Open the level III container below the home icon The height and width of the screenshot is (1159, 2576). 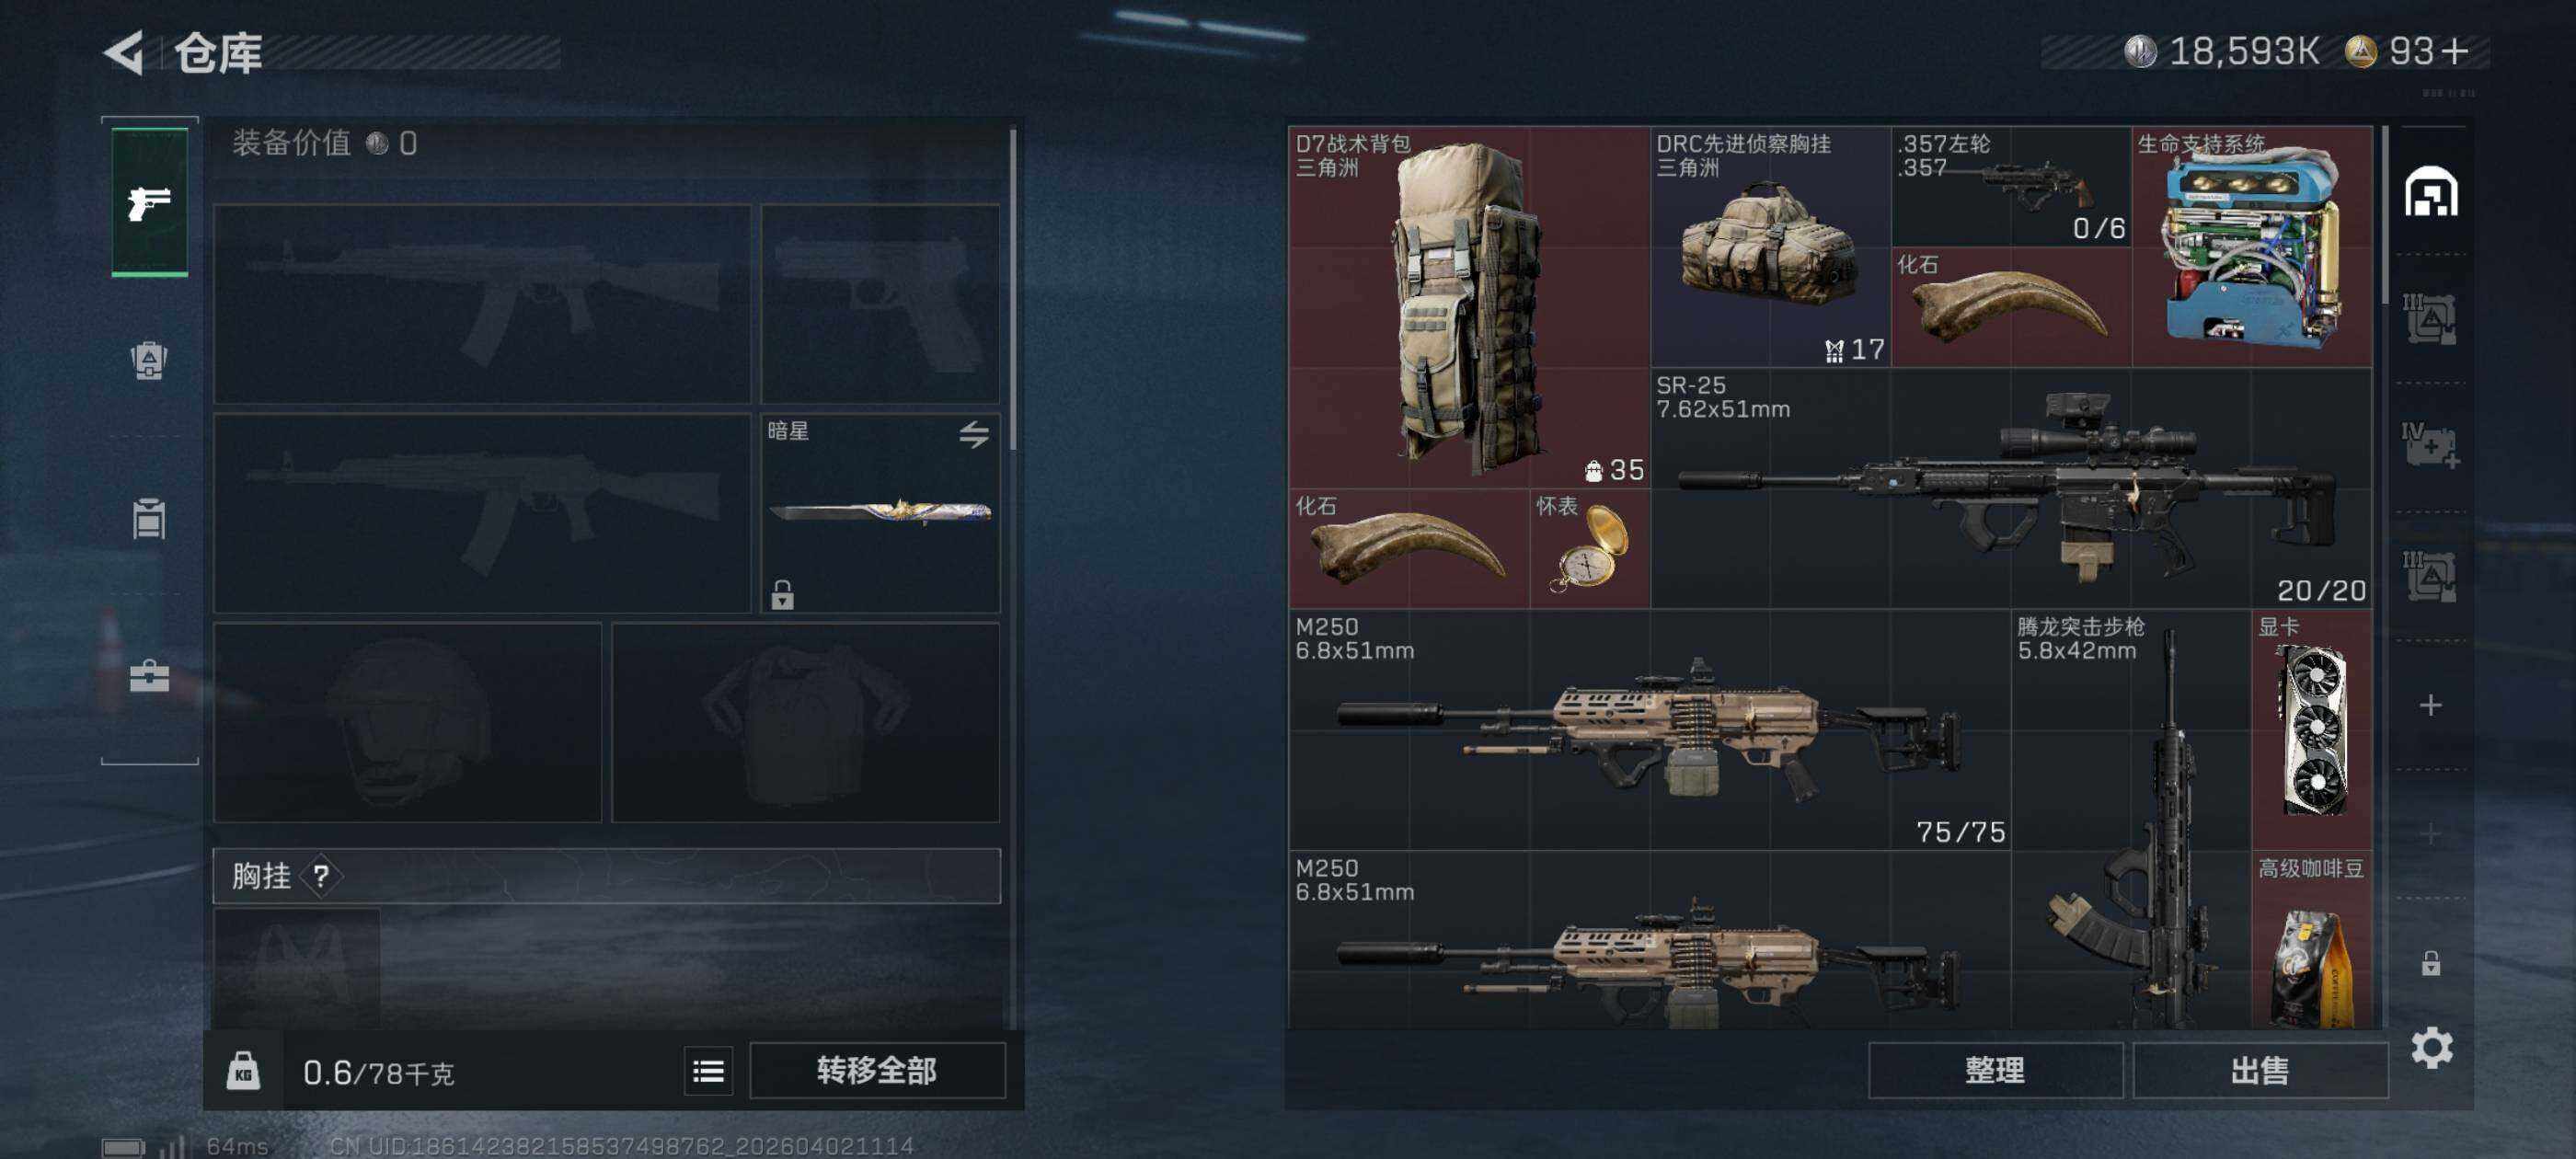coord(2431,319)
